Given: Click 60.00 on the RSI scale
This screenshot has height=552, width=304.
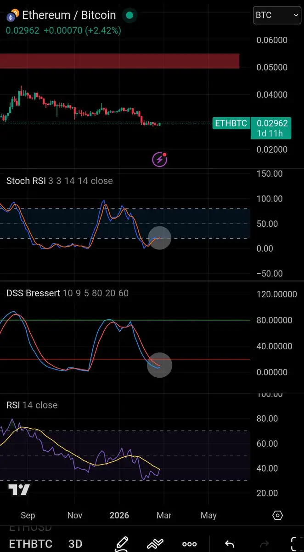Looking at the screenshot, I should tap(267, 443).
